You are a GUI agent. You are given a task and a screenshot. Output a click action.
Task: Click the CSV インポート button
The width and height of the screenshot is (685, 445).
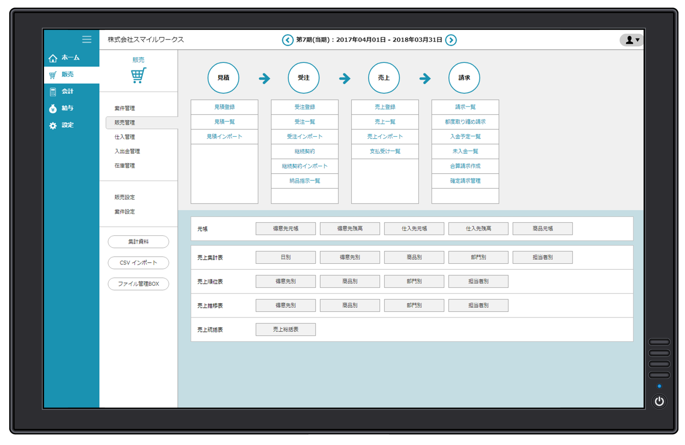click(138, 263)
